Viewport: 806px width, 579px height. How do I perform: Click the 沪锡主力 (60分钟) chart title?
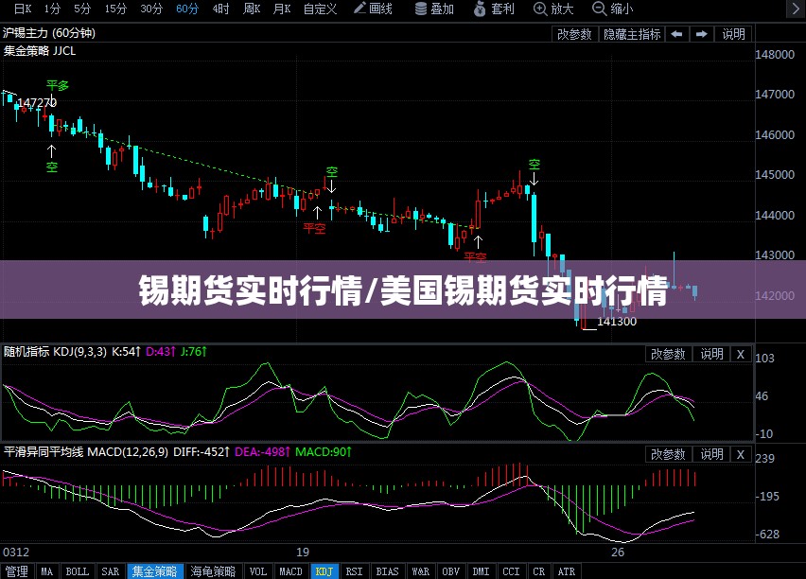point(49,33)
